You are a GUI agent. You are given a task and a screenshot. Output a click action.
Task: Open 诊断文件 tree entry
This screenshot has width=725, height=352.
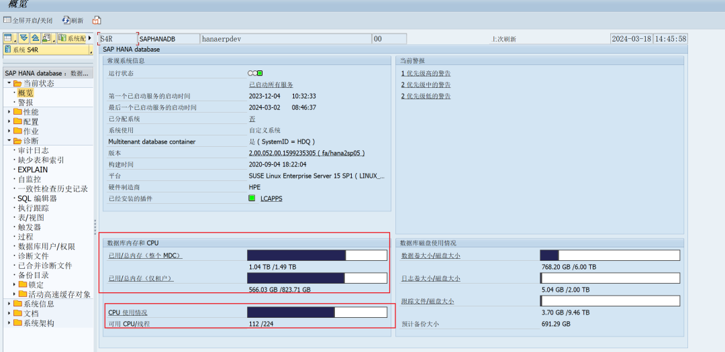coord(34,256)
